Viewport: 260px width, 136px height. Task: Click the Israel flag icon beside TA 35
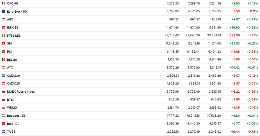coord(3,132)
